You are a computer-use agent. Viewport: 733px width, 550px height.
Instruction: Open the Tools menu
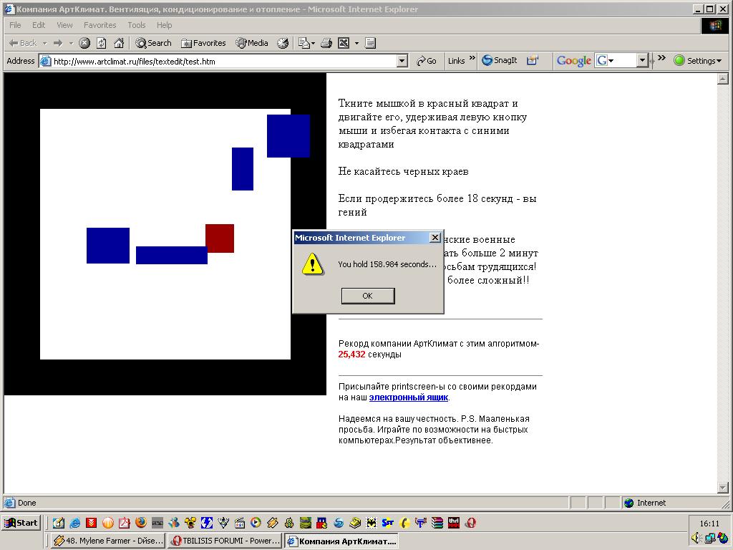pyautogui.click(x=136, y=25)
